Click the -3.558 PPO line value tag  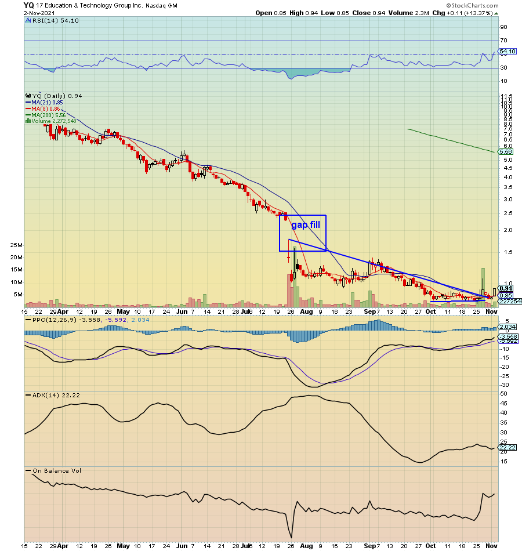coord(507,336)
